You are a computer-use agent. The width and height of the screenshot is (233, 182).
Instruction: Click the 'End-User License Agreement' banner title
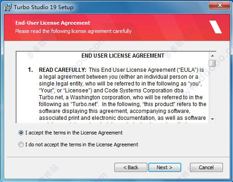[53, 23]
